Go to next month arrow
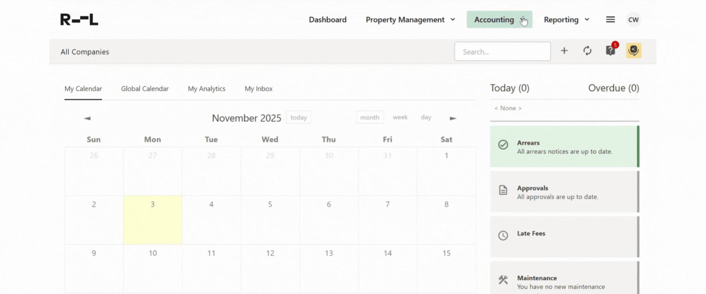The height and width of the screenshot is (294, 706). (x=453, y=118)
